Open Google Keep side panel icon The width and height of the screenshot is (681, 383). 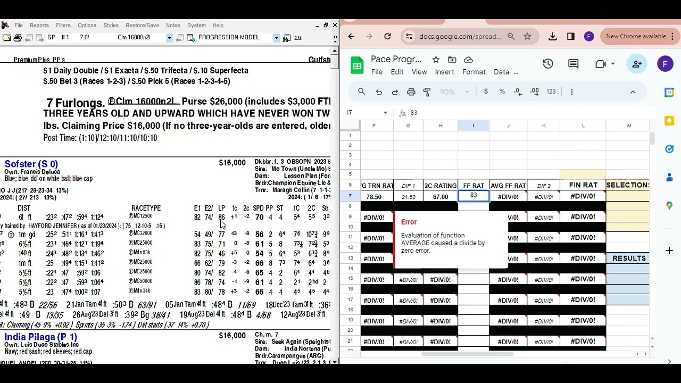[x=669, y=121]
